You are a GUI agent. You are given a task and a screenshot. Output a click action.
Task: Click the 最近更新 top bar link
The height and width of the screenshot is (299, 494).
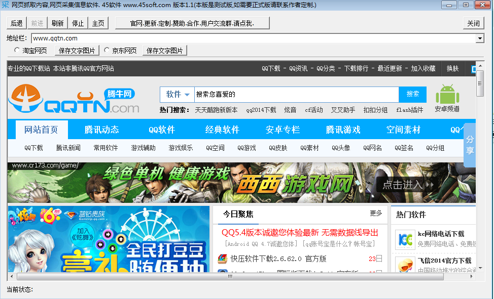tap(390, 68)
